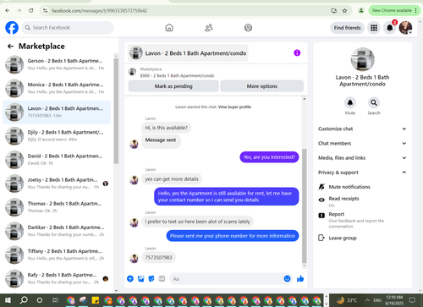The image size is (423, 307).
Task: Click Lavon's avatar beside phone number message
Action: [134, 258]
